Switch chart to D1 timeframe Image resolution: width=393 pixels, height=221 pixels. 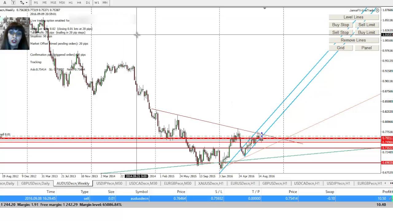(x=88, y=2)
